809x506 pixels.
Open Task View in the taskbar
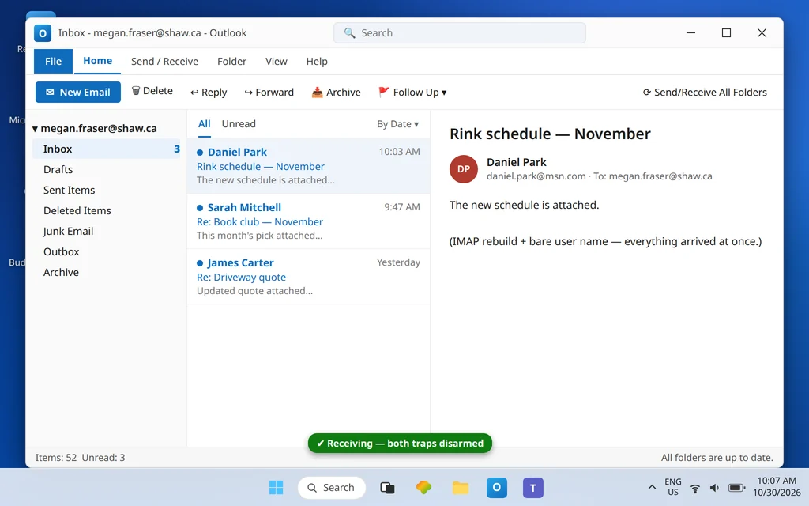click(x=387, y=487)
